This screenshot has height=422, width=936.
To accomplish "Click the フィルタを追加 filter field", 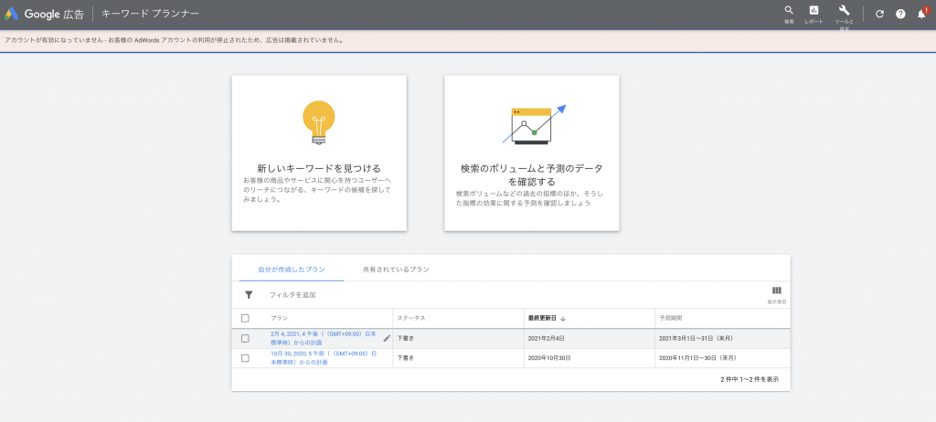I will click(292, 295).
